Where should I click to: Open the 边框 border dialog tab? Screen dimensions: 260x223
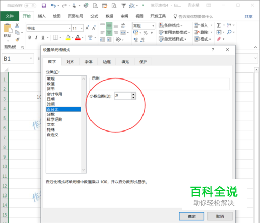point(107,62)
